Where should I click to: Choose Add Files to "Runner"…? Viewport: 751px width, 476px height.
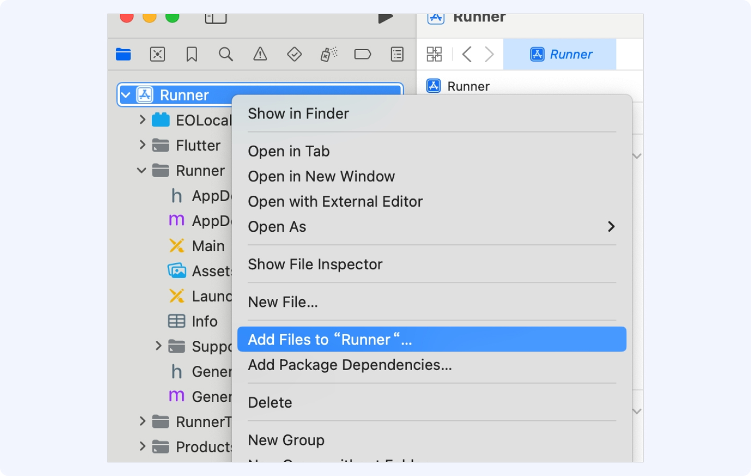(432, 339)
